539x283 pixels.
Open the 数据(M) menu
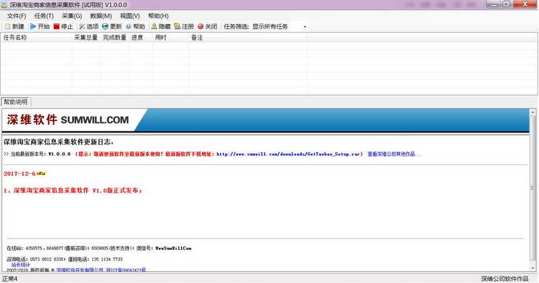click(100, 15)
